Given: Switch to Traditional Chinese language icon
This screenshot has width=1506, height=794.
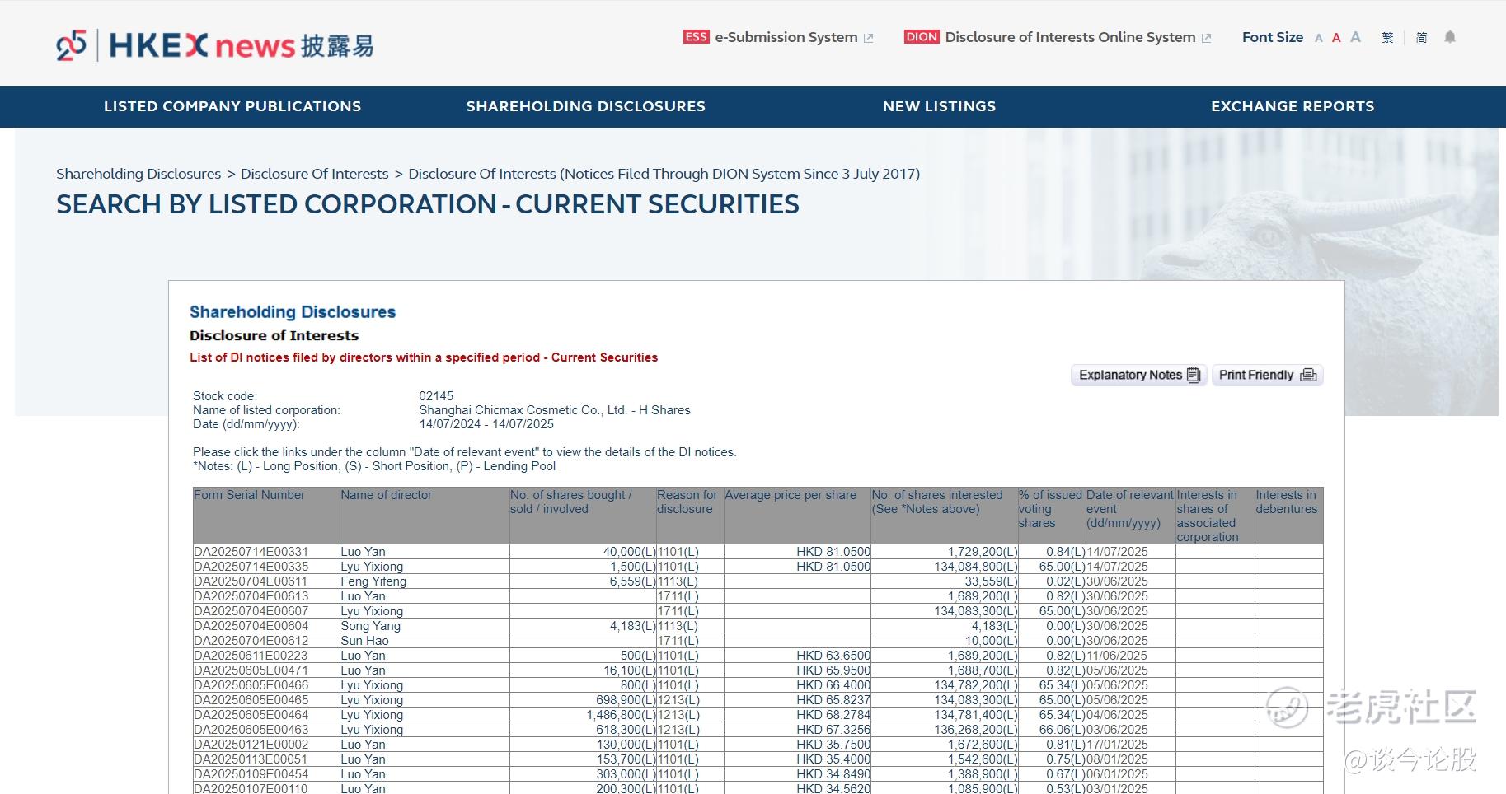Looking at the screenshot, I should 1387,37.
